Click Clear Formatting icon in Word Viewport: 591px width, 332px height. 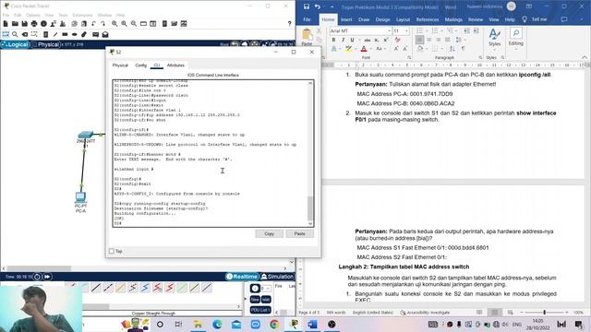[x=398, y=40]
